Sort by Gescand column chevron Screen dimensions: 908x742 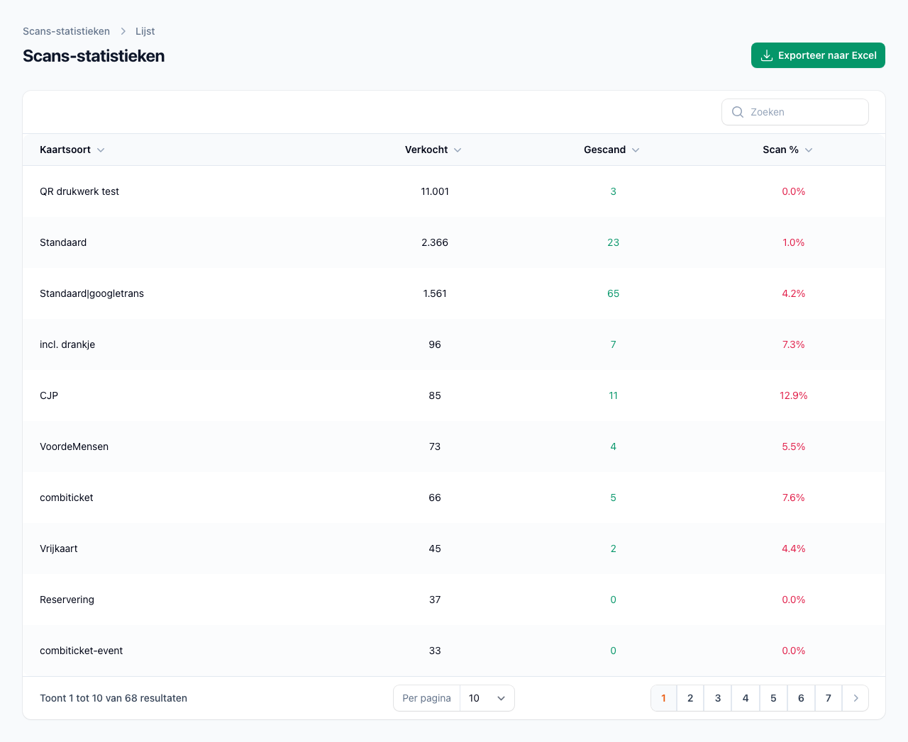(636, 150)
